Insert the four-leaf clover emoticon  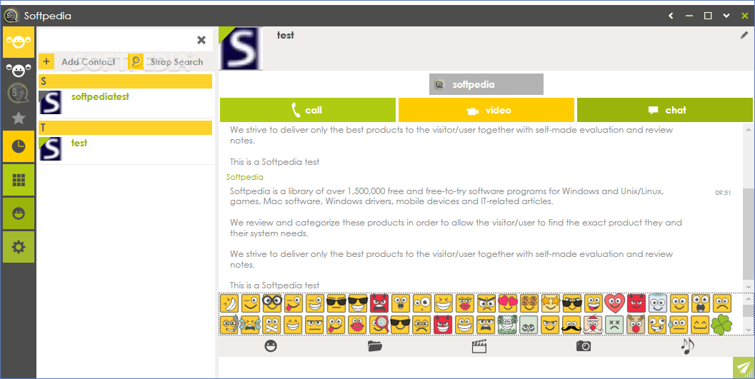click(721, 325)
